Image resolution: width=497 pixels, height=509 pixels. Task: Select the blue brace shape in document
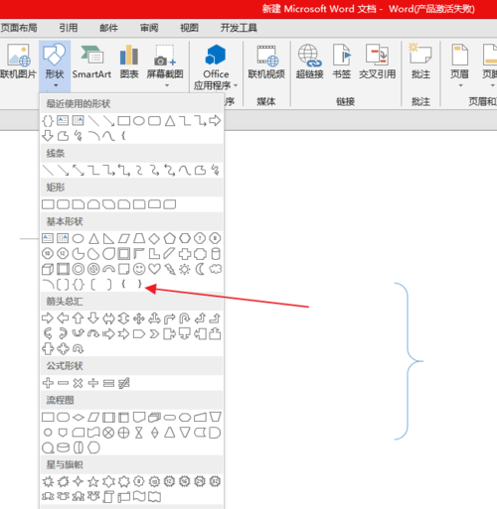pos(409,361)
